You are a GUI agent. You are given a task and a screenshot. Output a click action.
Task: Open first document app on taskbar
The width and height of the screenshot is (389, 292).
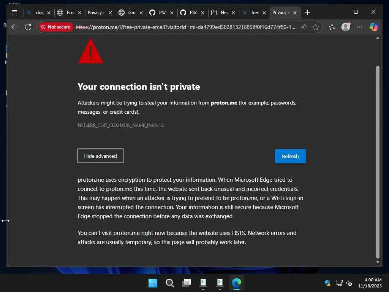(x=203, y=283)
